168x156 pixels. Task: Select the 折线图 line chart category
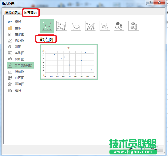tap(20, 41)
